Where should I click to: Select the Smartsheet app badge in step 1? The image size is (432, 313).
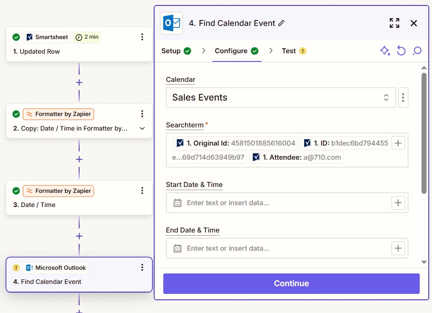[x=47, y=37]
